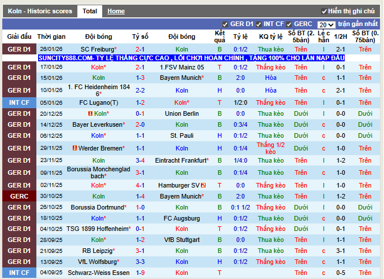384x279 pixels.
Task: Click the 0:1 1/2 handicap for Dortmund match
Action: (x=240, y=207)
